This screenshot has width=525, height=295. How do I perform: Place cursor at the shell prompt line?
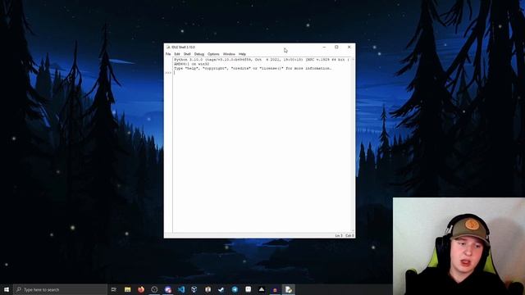pos(262,73)
